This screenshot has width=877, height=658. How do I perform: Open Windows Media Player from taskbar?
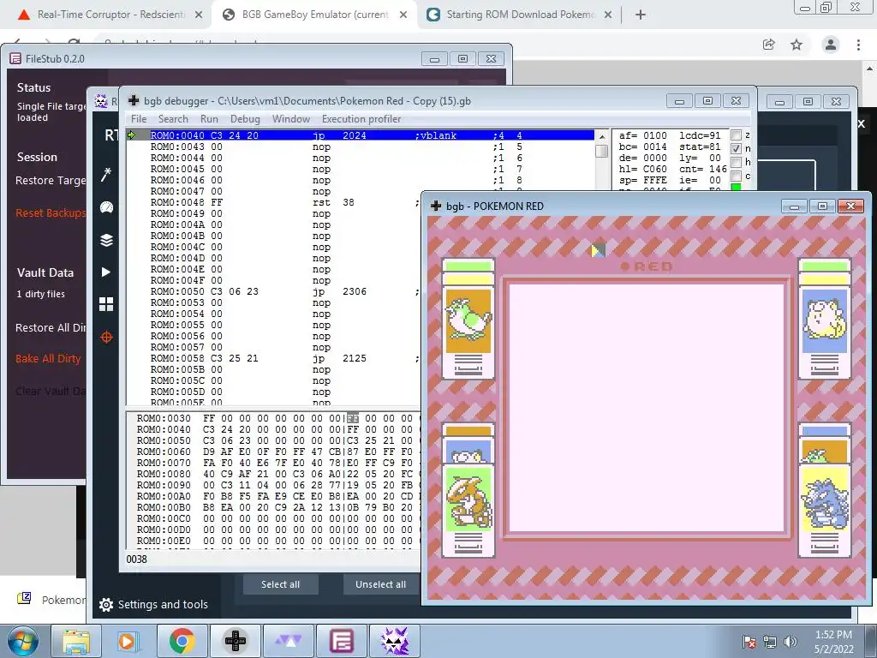coord(127,641)
